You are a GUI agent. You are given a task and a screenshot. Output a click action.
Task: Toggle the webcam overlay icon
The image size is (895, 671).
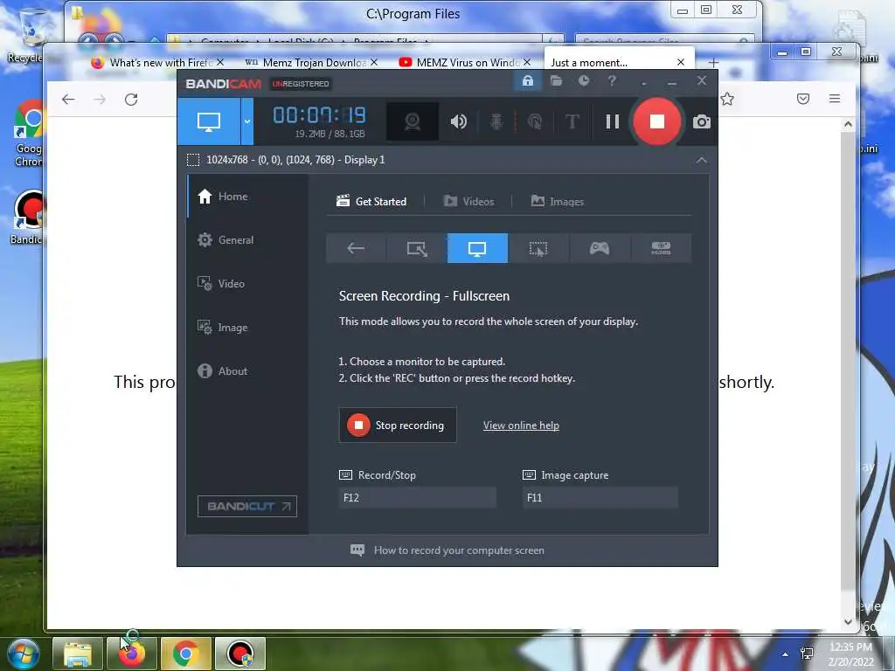coord(413,121)
